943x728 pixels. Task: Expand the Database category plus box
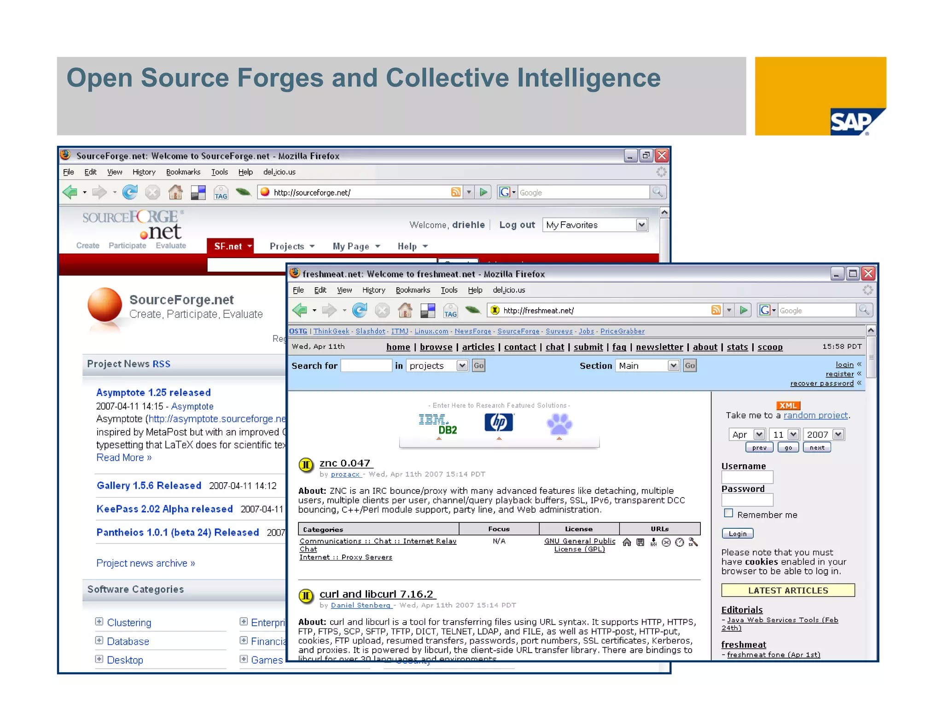99,641
